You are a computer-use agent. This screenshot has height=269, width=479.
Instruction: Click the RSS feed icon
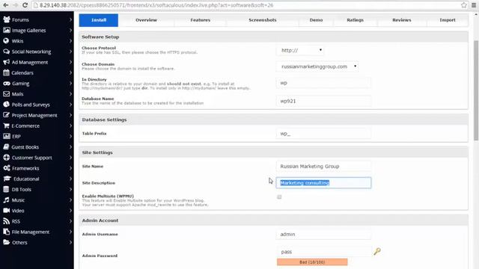(7, 221)
